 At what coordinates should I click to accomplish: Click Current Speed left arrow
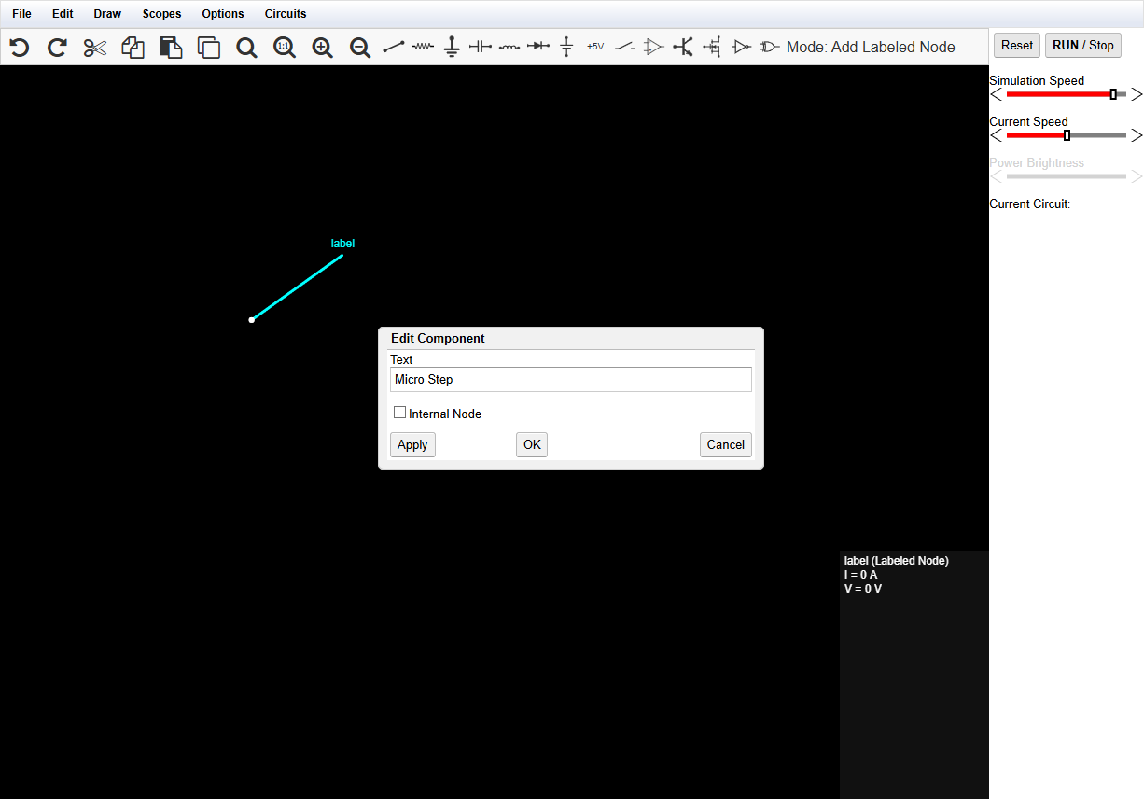[x=996, y=135]
